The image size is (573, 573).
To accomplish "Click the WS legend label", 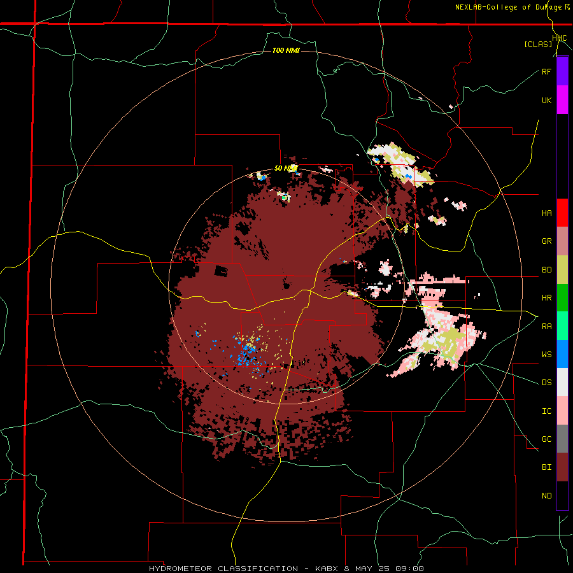I will [x=546, y=354].
